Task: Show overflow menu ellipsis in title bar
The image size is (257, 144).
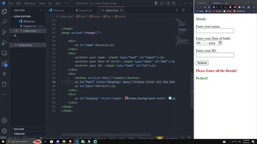Action: point(66,3)
